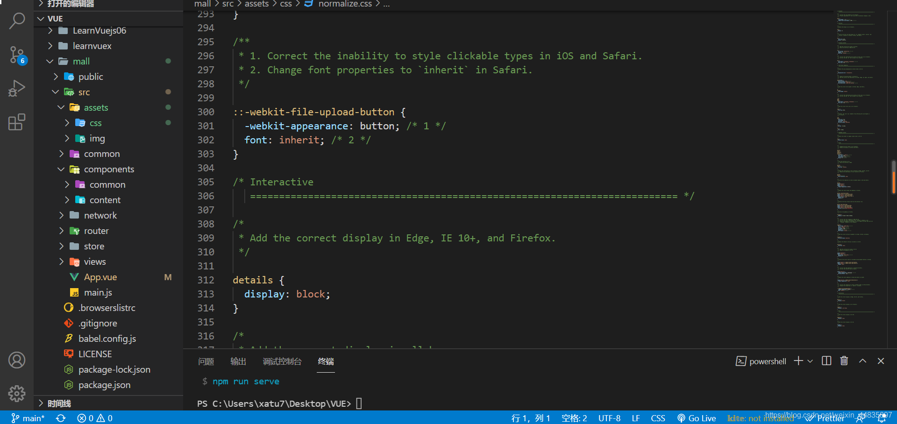Switch to 输出 panel tab
The width and height of the screenshot is (897, 424).
238,361
